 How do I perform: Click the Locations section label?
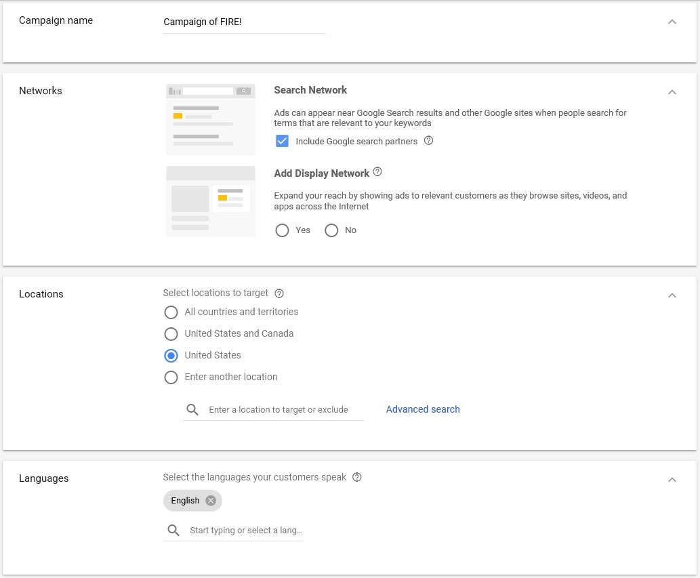(41, 294)
